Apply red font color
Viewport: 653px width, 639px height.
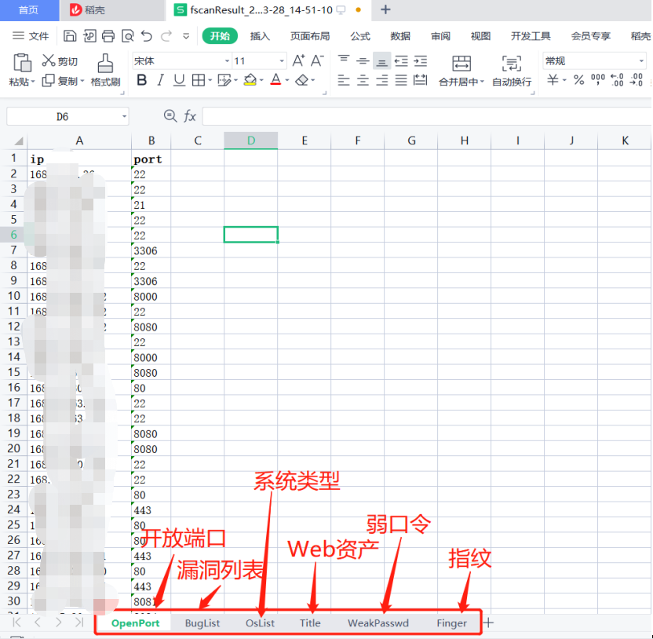[x=275, y=79]
